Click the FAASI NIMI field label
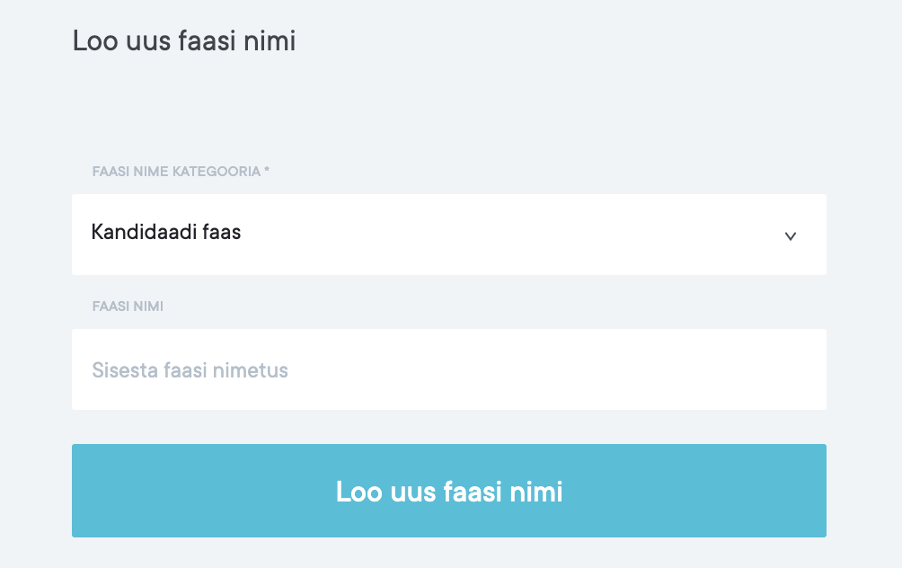 128,306
